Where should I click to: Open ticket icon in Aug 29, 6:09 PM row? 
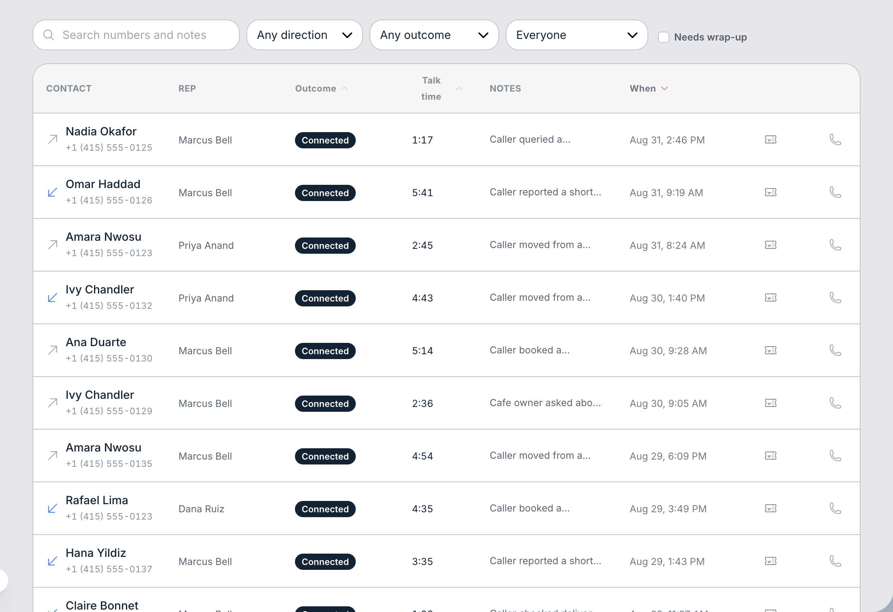(770, 456)
